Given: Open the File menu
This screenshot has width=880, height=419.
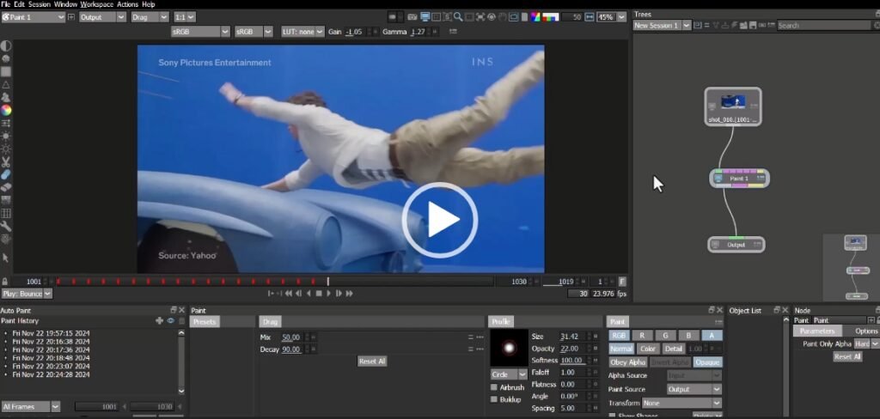Looking at the screenshot, I should [6, 4].
